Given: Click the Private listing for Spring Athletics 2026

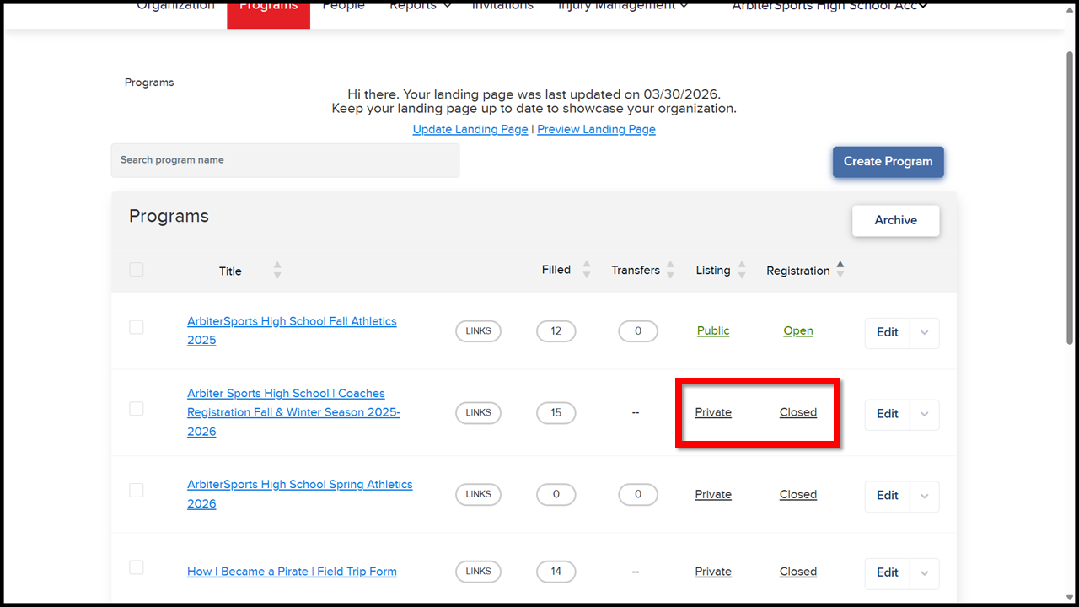Looking at the screenshot, I should click(x=713, y=495).
